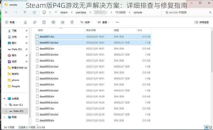Open the 查看 View dropdown
This screenshot has width=213, height=130.
click(103, 22)
